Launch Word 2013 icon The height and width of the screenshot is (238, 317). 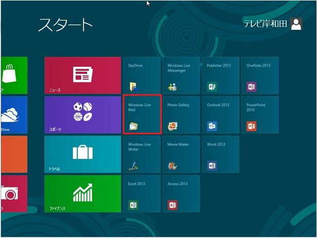pyautogui.click(x=212, y=166)
